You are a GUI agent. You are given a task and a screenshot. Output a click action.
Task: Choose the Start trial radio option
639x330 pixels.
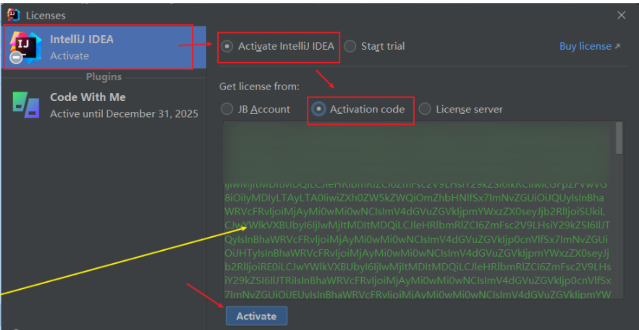[x=375, y=46]
